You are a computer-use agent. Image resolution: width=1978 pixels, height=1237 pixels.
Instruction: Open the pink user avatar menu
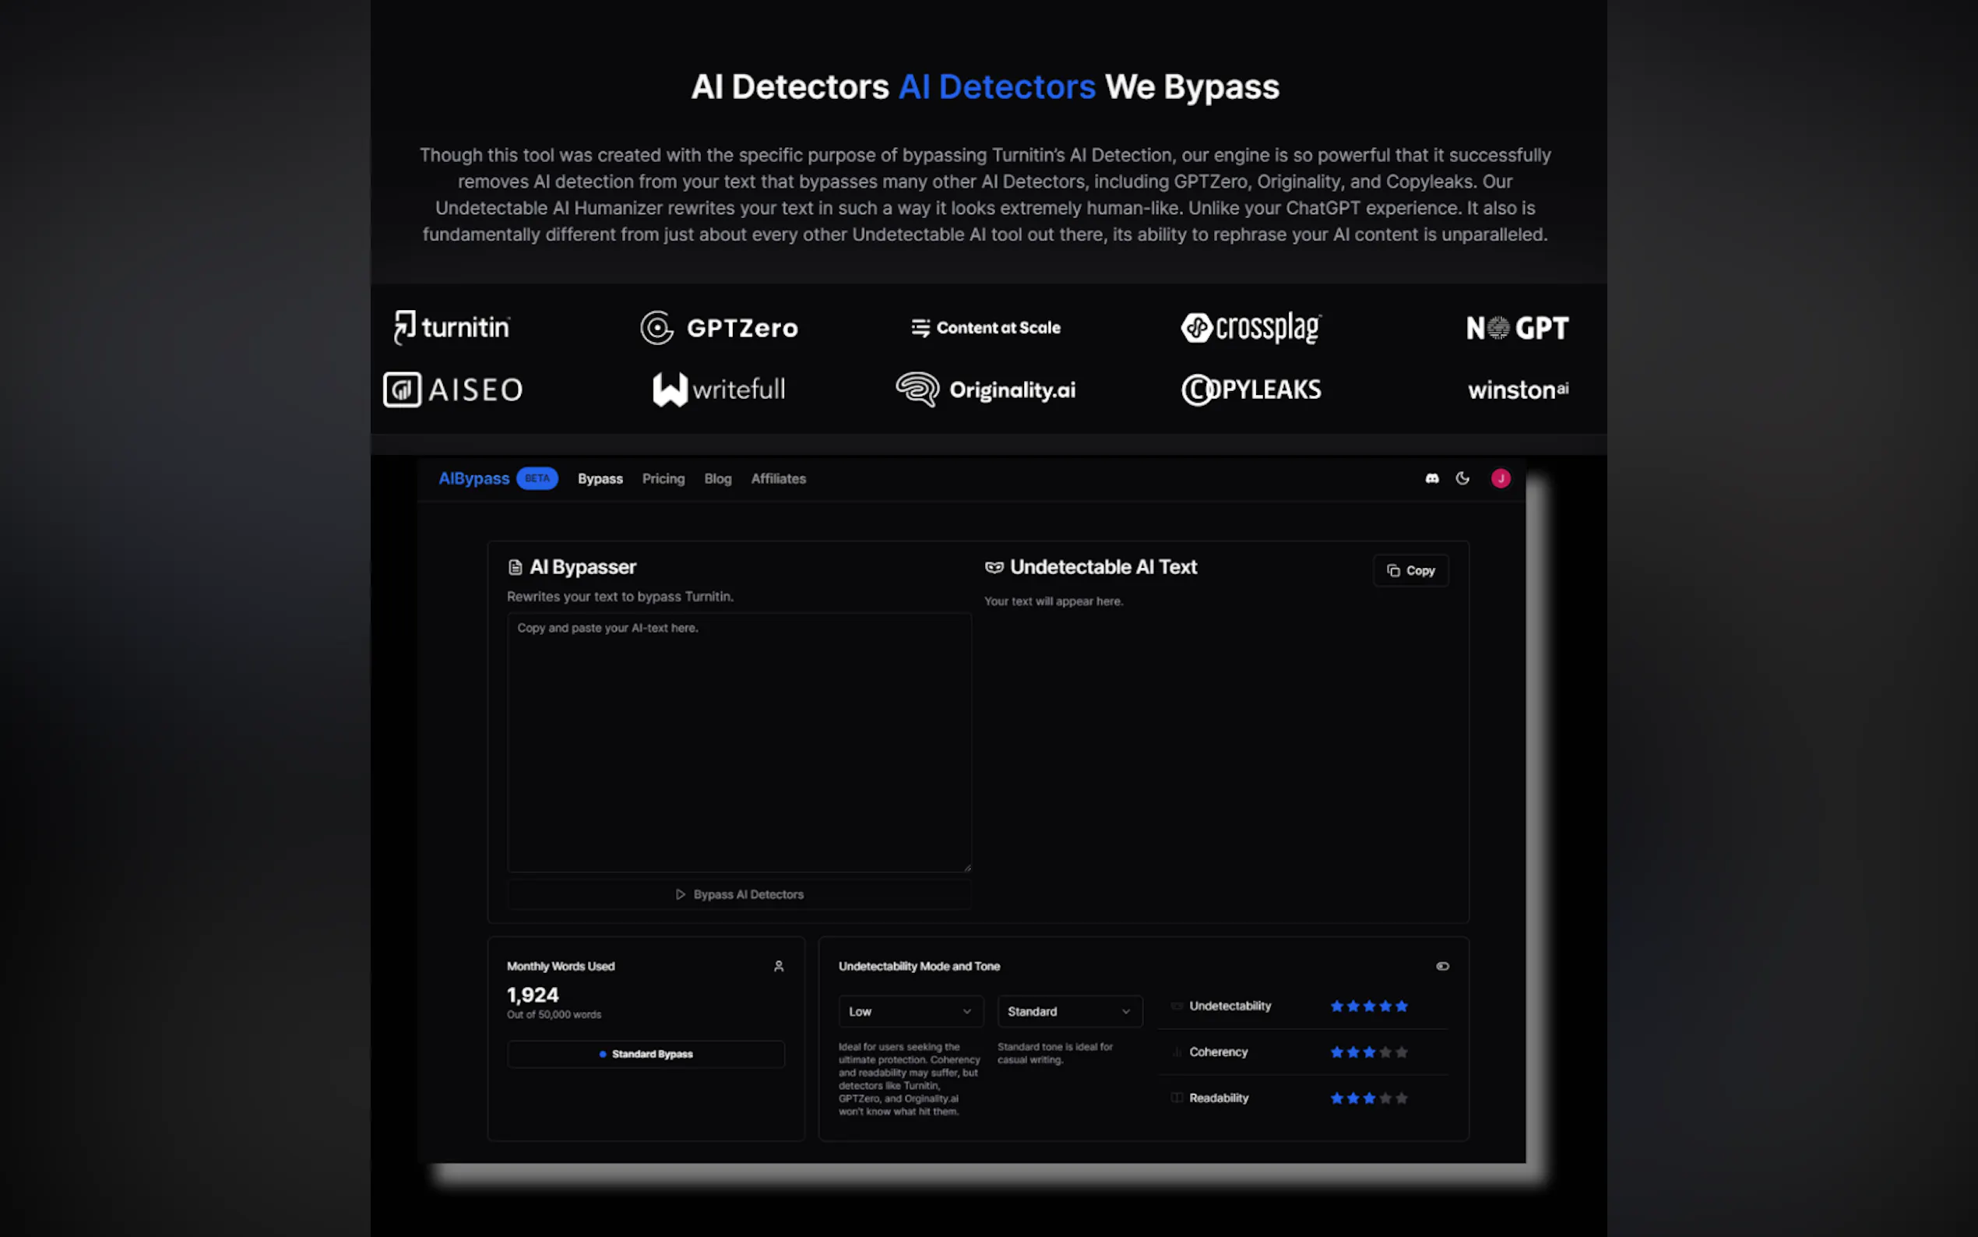1501,478
